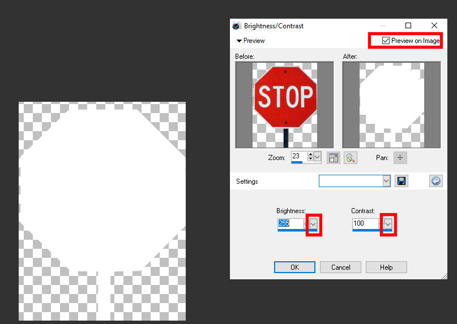Image resolution: width=457 pixels, height=324 pixels.
Task: Click the white stop sign image on canvas
Action: pyautogui.click(x=102, y=211)
